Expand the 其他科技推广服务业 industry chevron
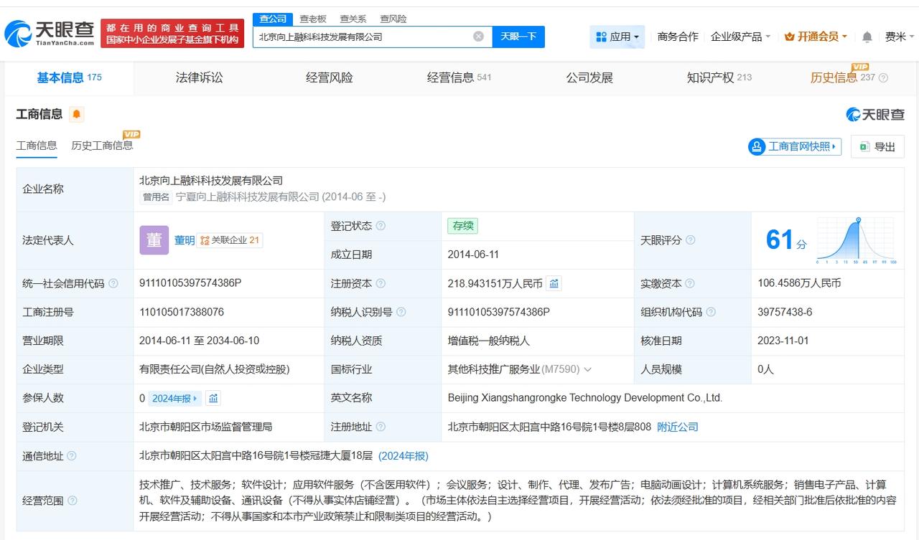The height and width of the screenshot is (540, 919). pyautogui.click(x=587, y=370)
